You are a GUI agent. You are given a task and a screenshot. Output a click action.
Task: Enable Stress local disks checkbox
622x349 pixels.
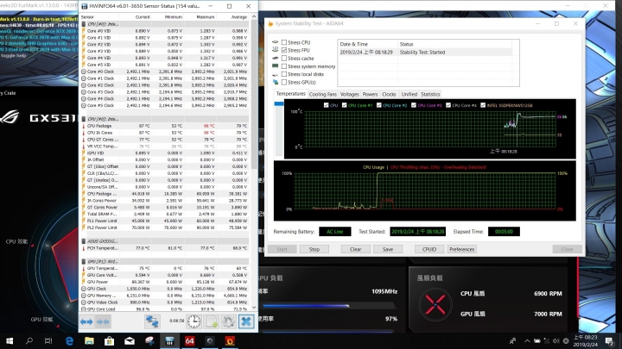[x=284, y=74]
